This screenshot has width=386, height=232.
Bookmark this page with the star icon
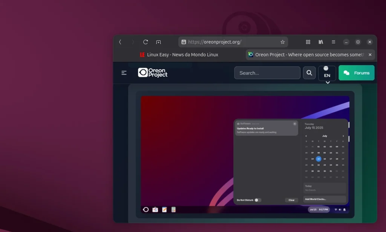click(282, 42)
